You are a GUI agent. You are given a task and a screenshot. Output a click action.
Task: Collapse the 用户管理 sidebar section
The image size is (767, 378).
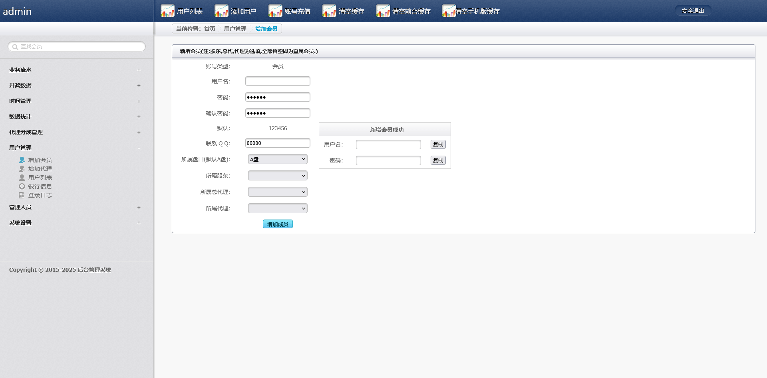tap(139, 148)
